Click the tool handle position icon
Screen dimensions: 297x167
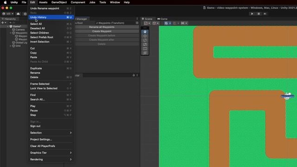pyautogui.click(x=146, y=23)
